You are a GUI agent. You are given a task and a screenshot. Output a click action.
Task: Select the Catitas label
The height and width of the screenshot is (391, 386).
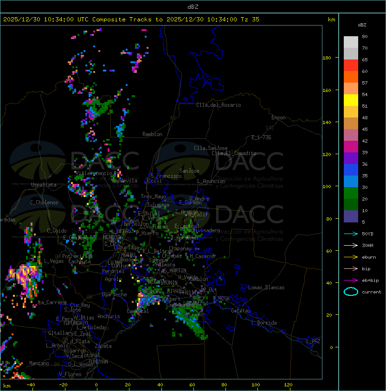241,311
